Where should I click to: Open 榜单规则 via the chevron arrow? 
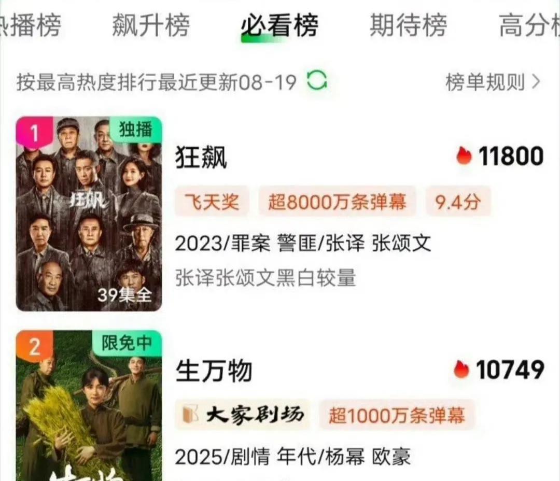click(536, 82)
